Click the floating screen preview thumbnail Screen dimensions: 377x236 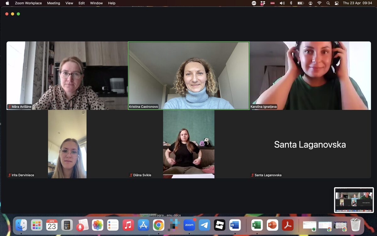tap(354, 200)
